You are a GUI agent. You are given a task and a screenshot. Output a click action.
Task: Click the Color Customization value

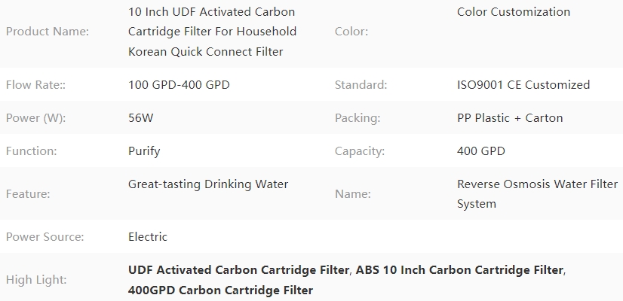(x=514, y=12)
